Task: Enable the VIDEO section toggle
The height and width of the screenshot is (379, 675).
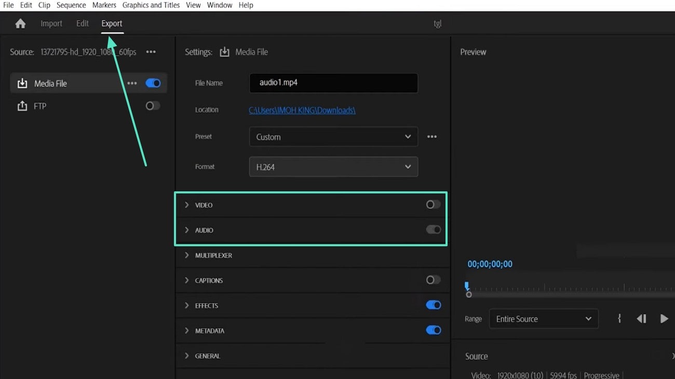Action: pyautogui.click(x=433, y=204)
